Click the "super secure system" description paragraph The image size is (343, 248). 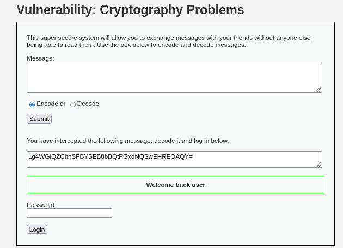pyautogui.click(x=168, y=41)
